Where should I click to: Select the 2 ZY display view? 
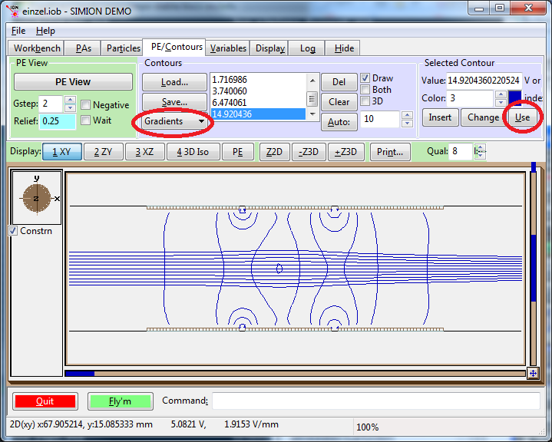[103, 152]
